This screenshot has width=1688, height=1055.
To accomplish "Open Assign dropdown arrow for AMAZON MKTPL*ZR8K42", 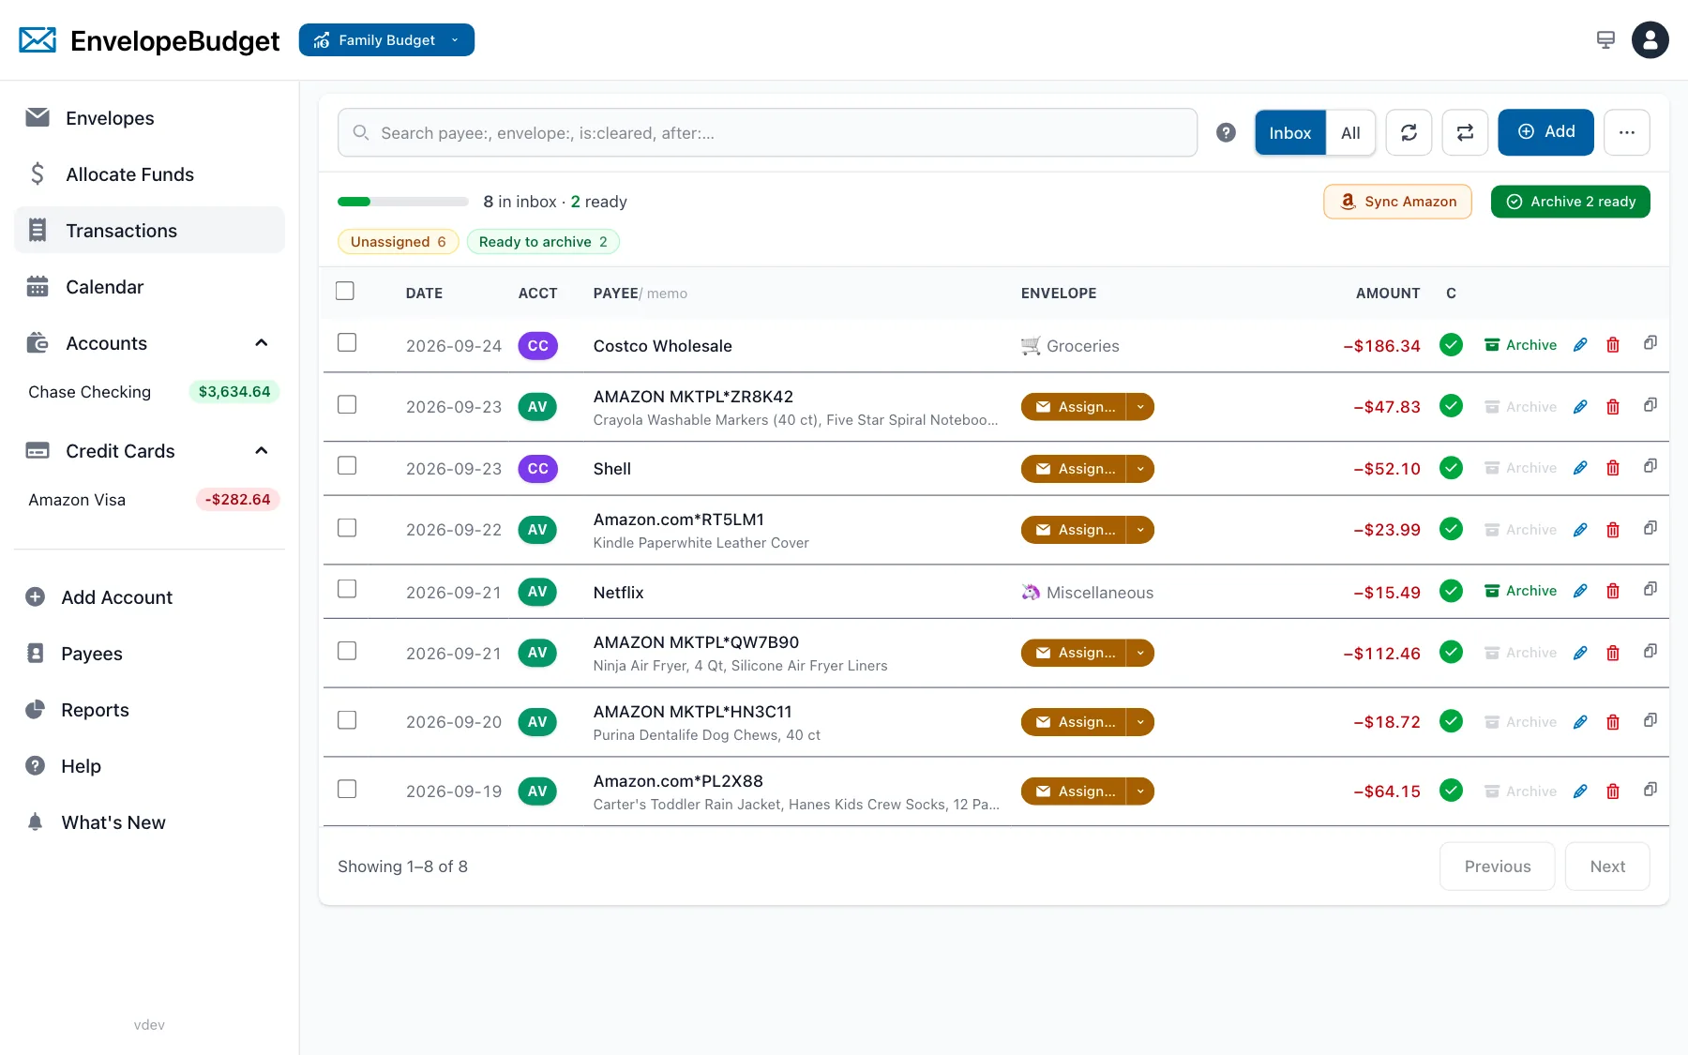I will coord(1140,407).
